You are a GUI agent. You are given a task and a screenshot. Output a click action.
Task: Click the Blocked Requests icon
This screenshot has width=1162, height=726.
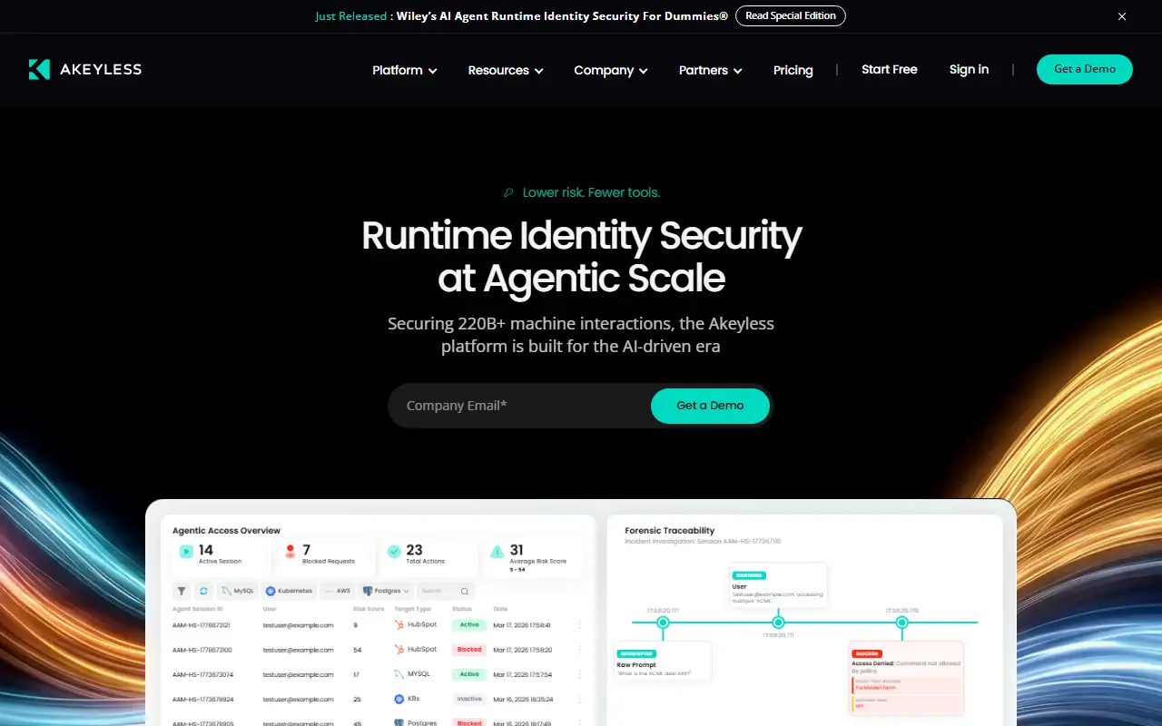pos(290,551)
